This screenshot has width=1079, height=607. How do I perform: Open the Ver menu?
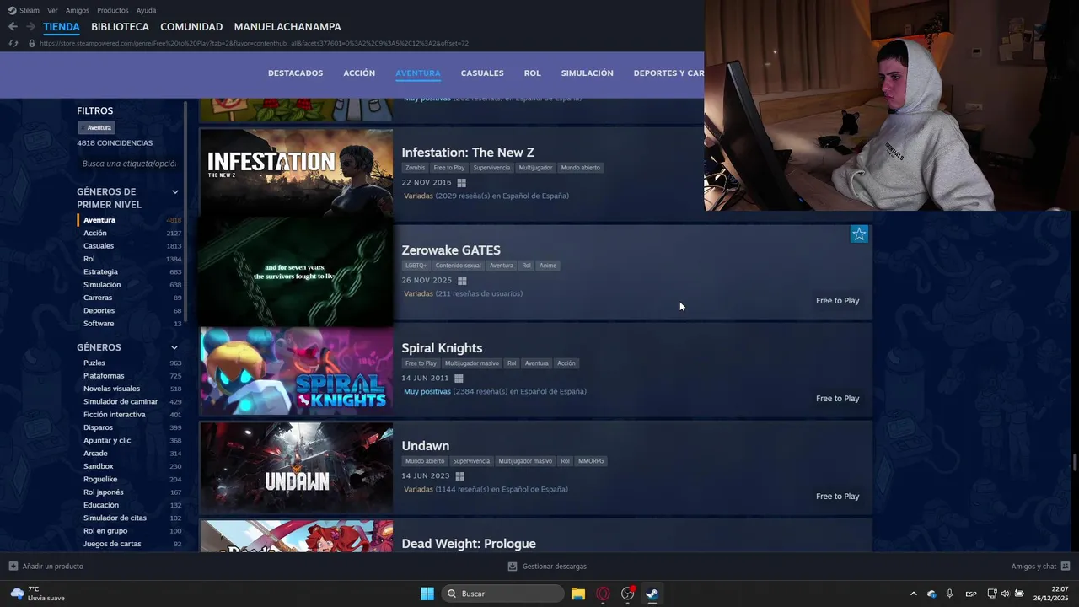click(x=52, y=10)
